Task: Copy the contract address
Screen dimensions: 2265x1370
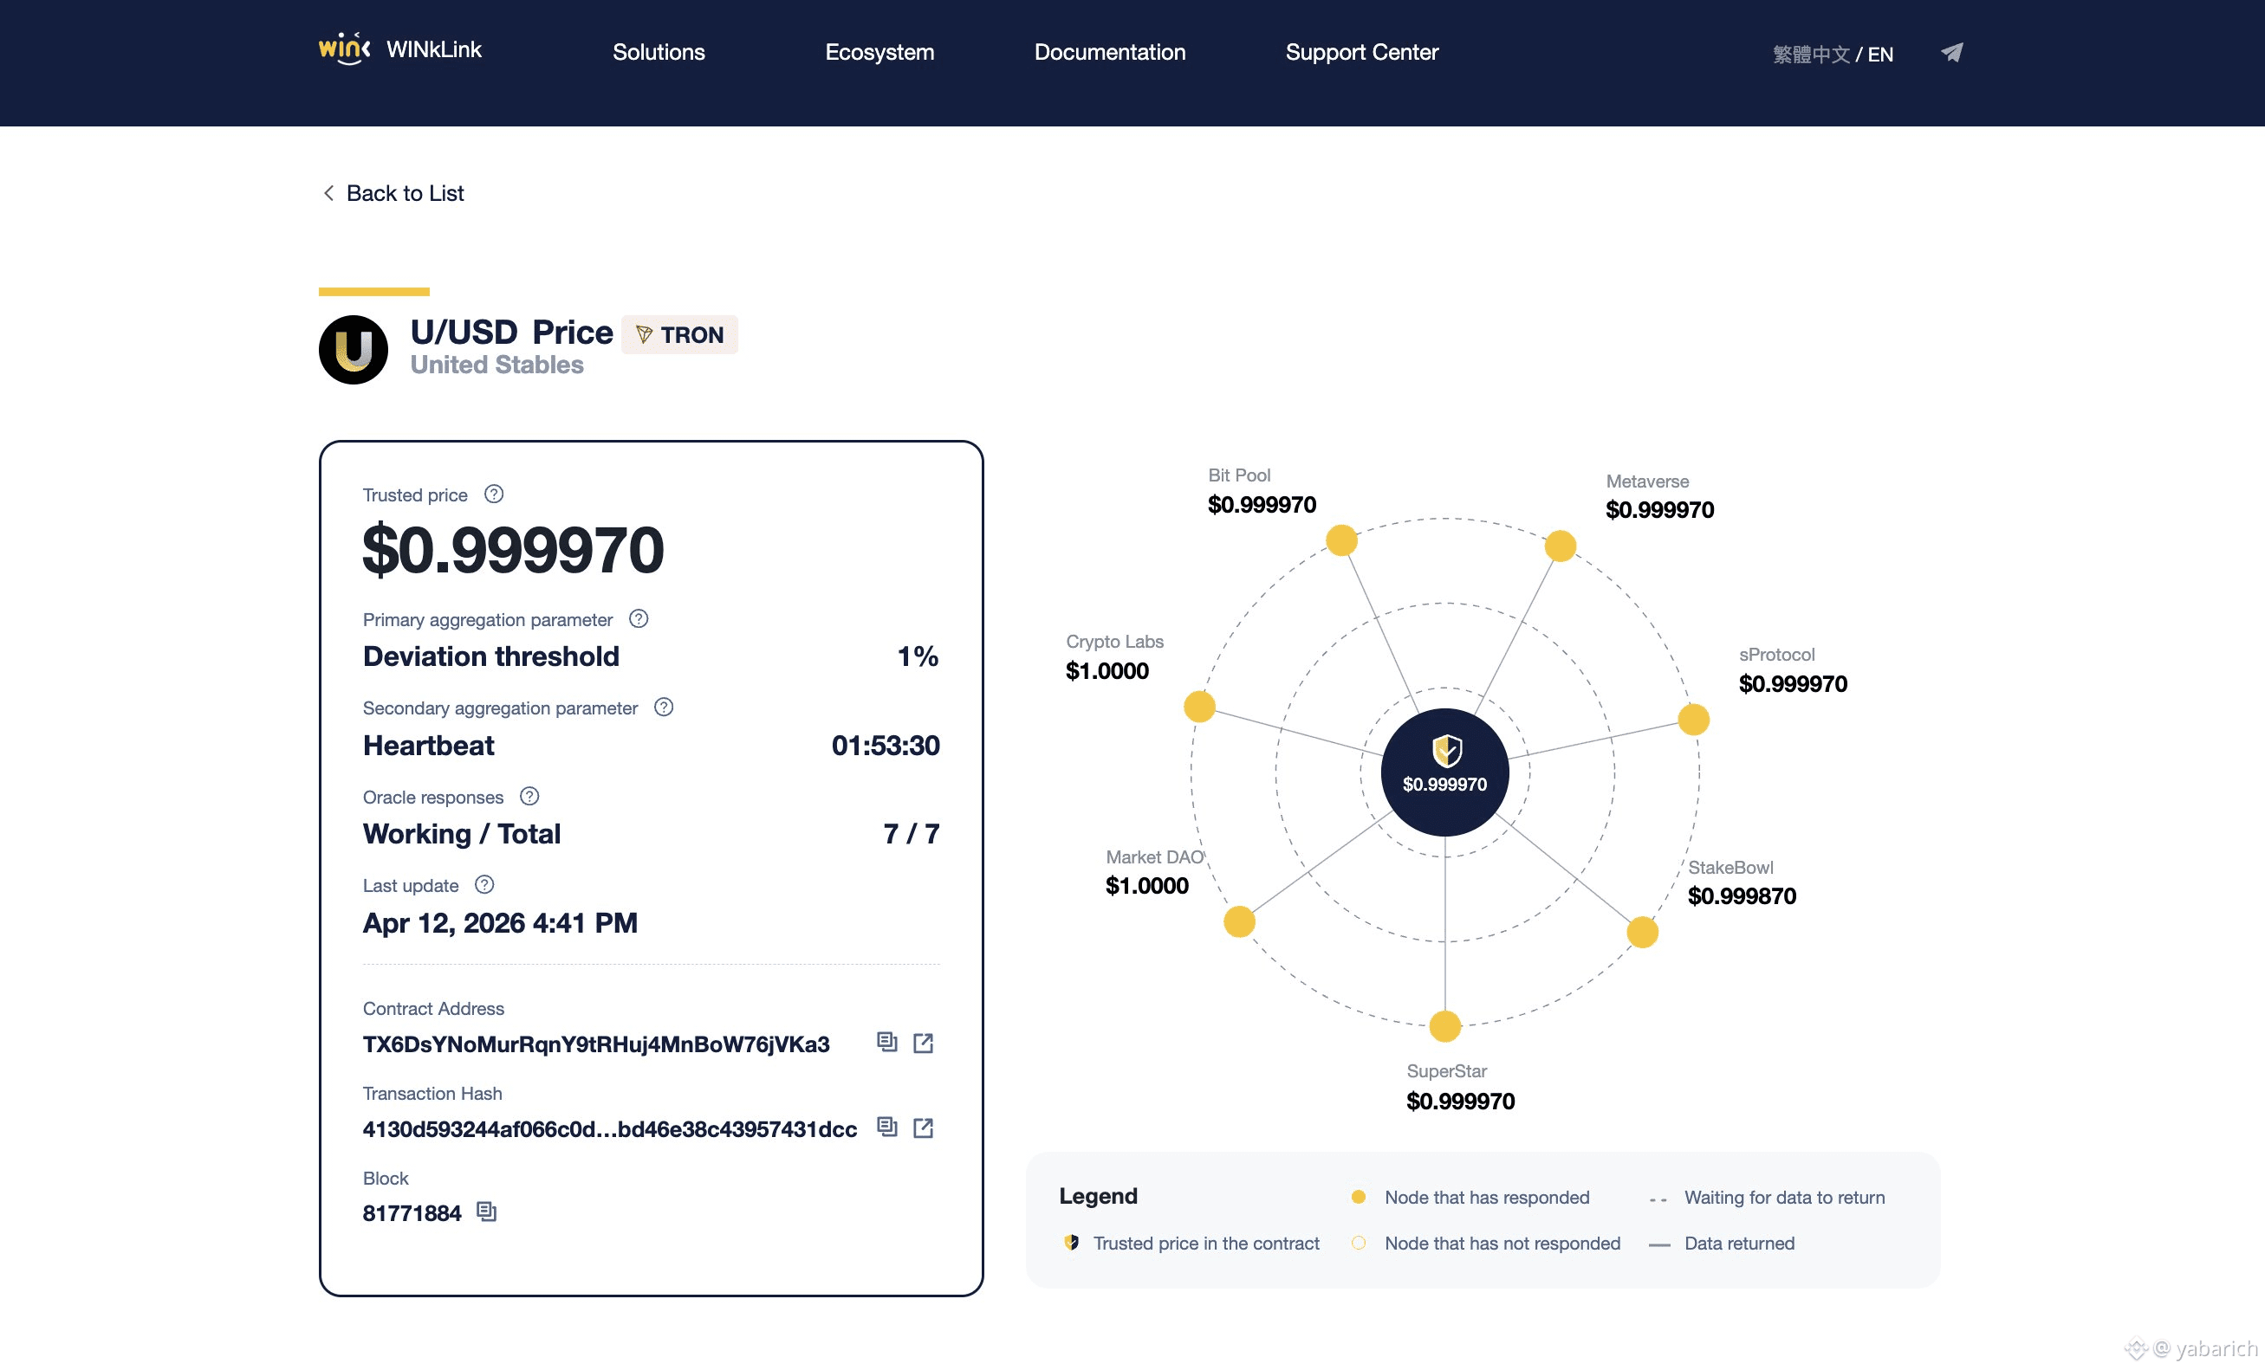Action: coord(886,1042)
